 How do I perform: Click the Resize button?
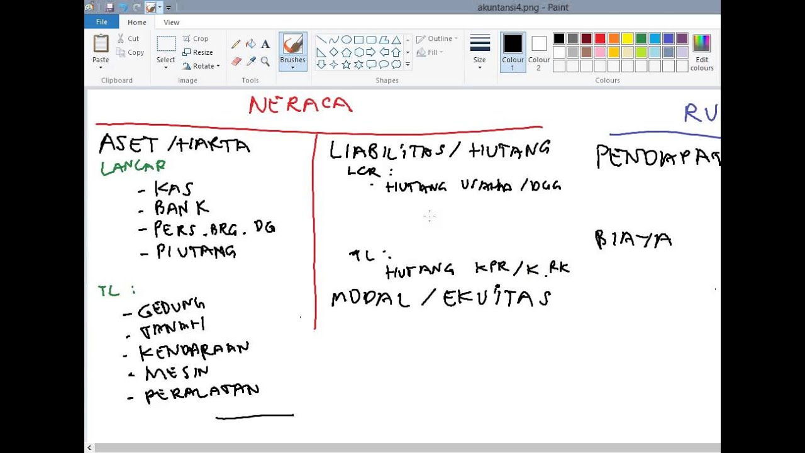coord(198,52)
